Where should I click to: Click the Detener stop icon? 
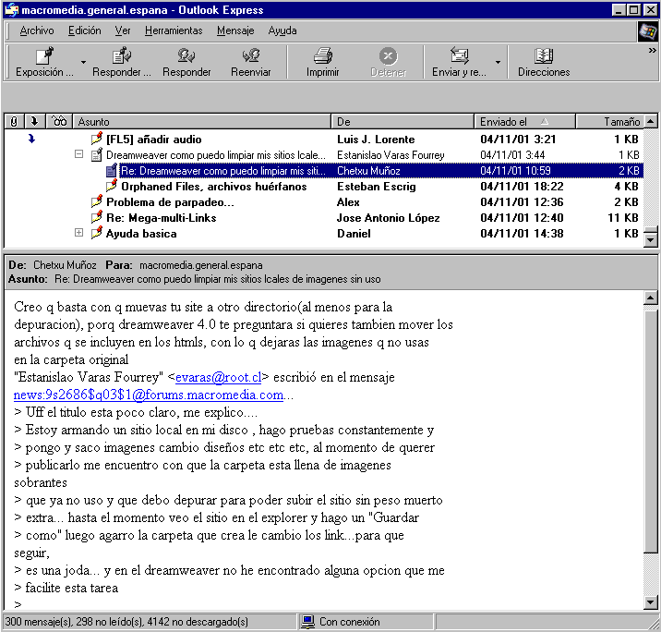389,55
